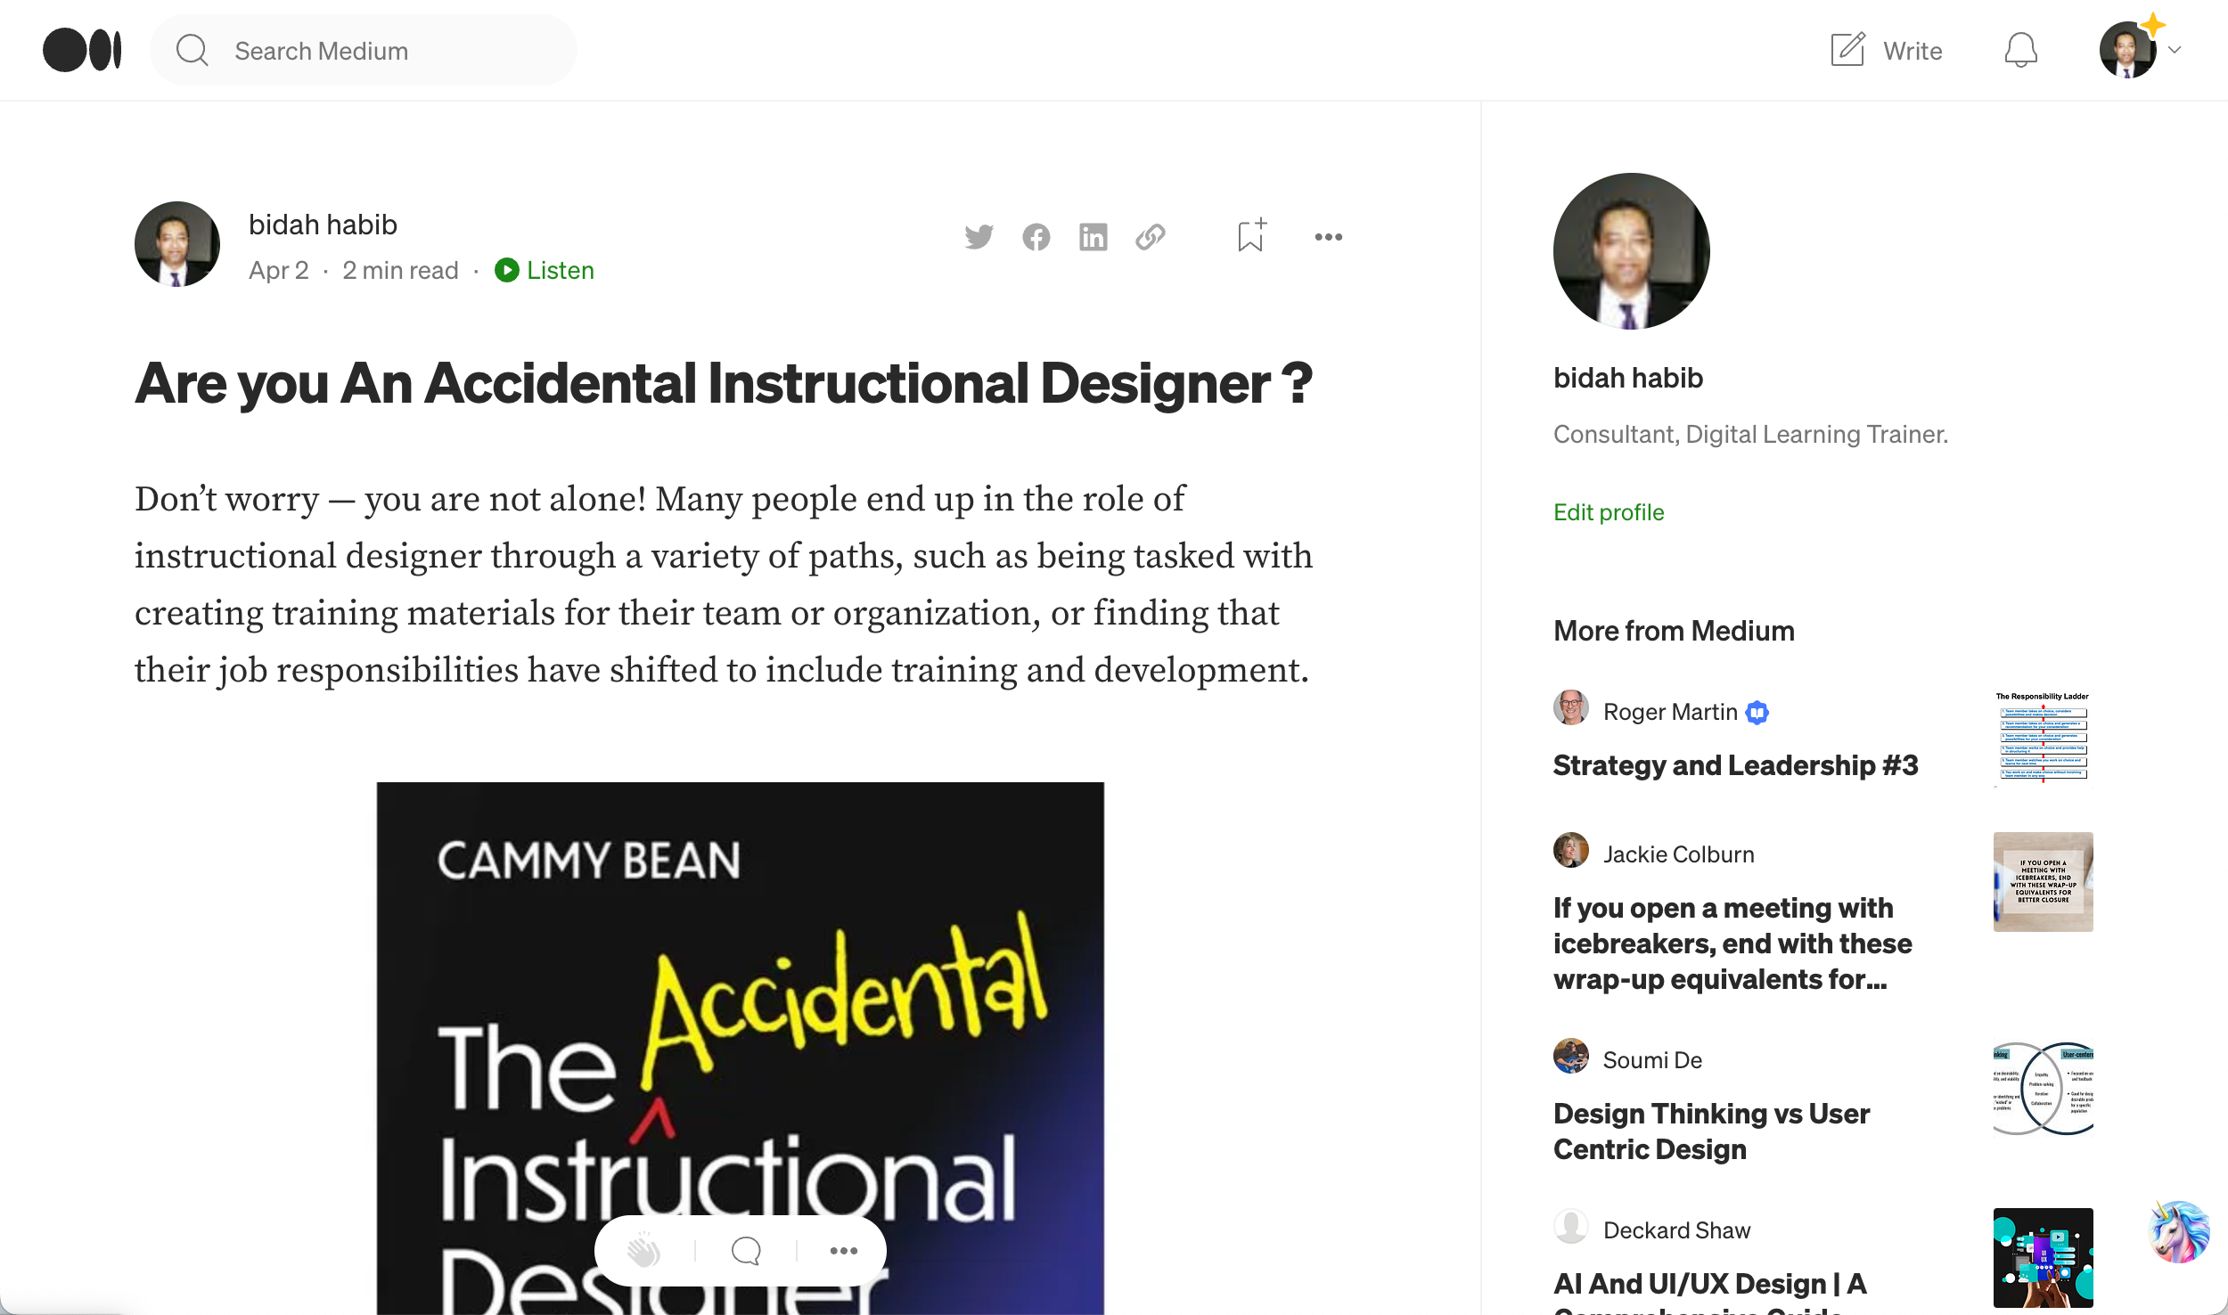2228x1315 pixels.
Task: Click Consultant, Digital Learning Trainer bio text
Action: 1750,434
